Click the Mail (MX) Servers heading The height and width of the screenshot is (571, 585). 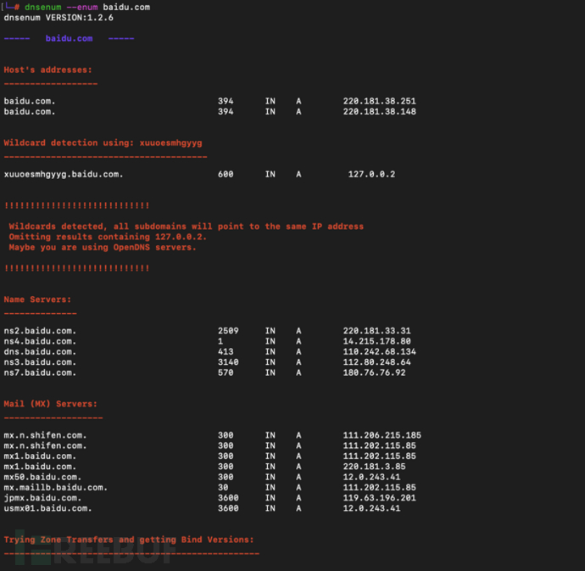click(50, 404)
